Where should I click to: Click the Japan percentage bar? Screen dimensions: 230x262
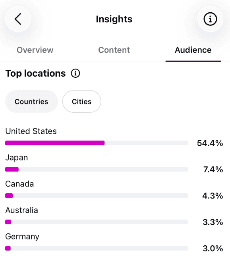(97, 169)
